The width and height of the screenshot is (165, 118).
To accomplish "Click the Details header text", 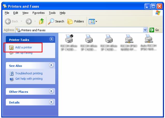I will coord(14,102).
